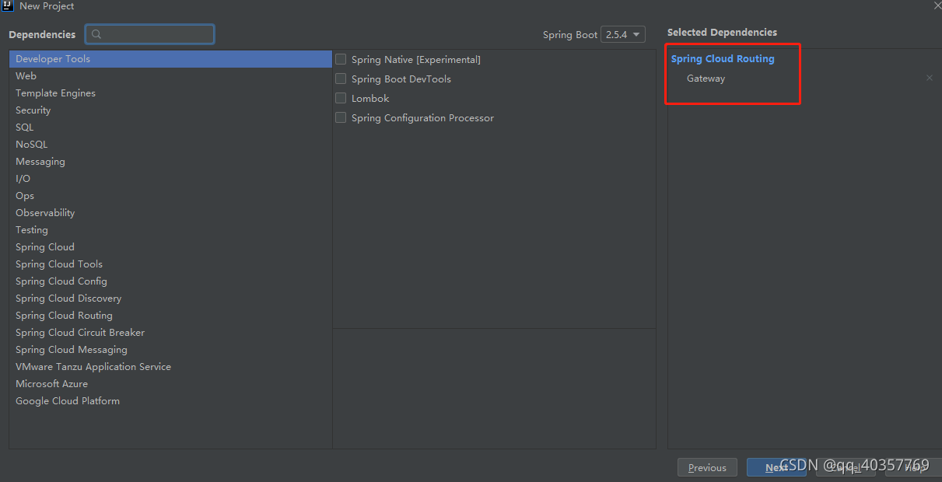Select Spring Cloud Routing in the category list
Image resolution: width=942 pixels, height=482 pixels.
[170, 316]
